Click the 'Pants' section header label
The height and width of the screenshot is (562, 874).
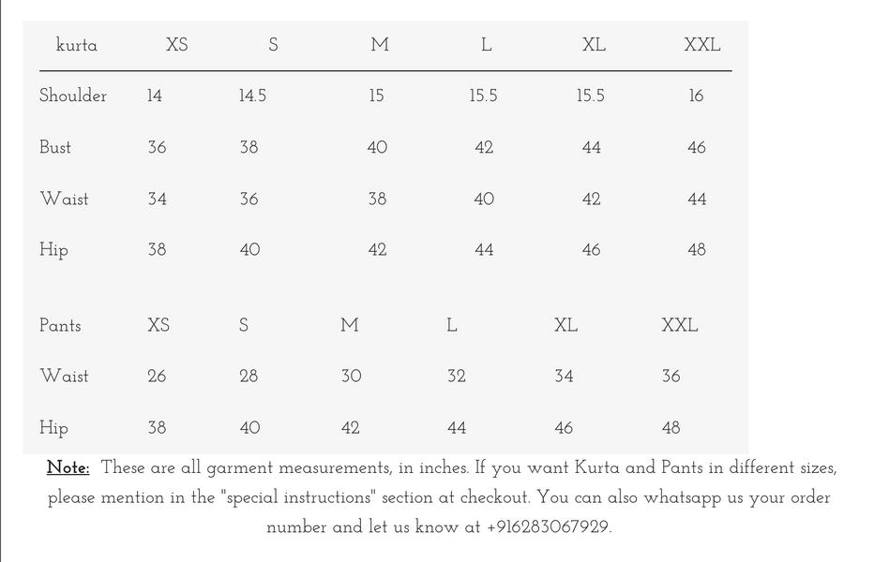point(60,325)
